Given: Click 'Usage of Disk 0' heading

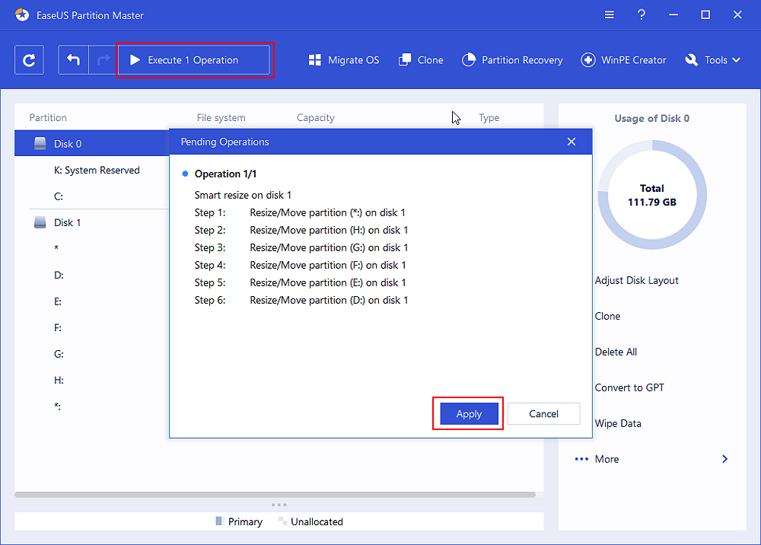Looking at the screenshot, I should point(652,119).
